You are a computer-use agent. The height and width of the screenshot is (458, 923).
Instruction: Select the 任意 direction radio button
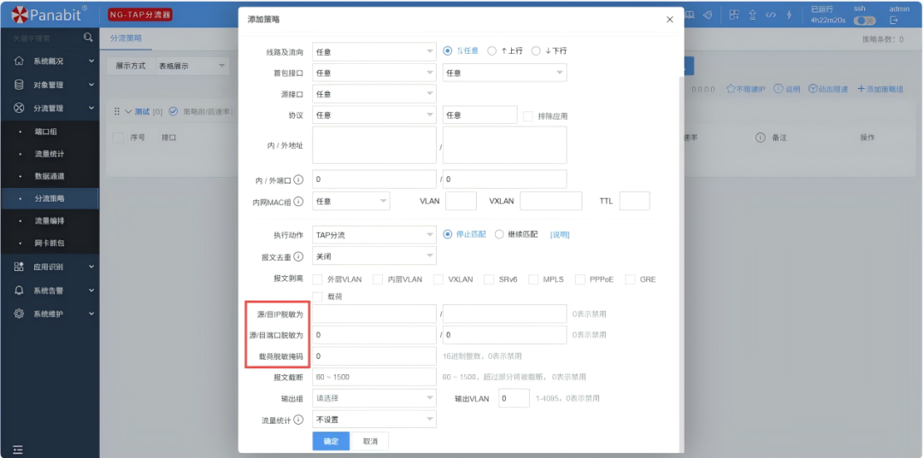tap(448, 51)
